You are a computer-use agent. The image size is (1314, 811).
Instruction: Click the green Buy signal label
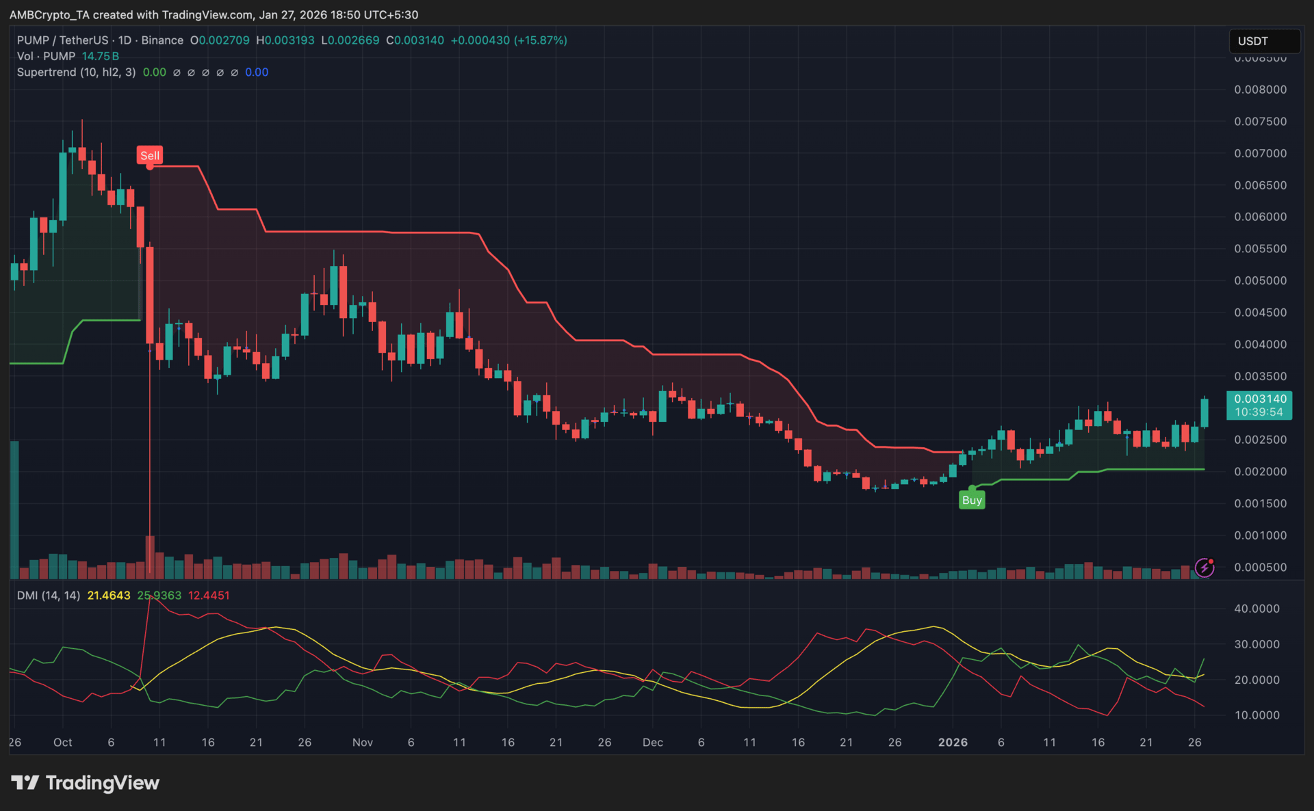click(x=971, y=500)
